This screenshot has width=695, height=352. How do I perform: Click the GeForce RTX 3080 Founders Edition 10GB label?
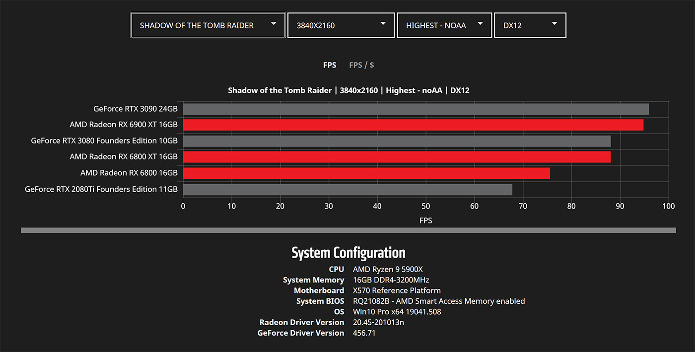[x=104, y=141]
